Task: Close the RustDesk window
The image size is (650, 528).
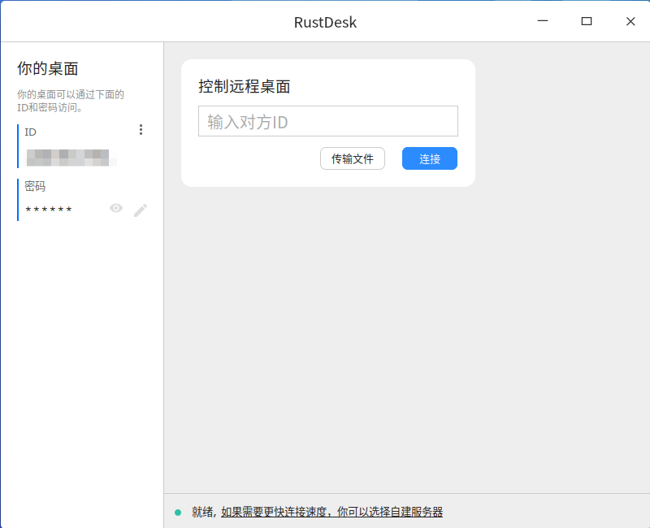Action: tap(630, 21)
